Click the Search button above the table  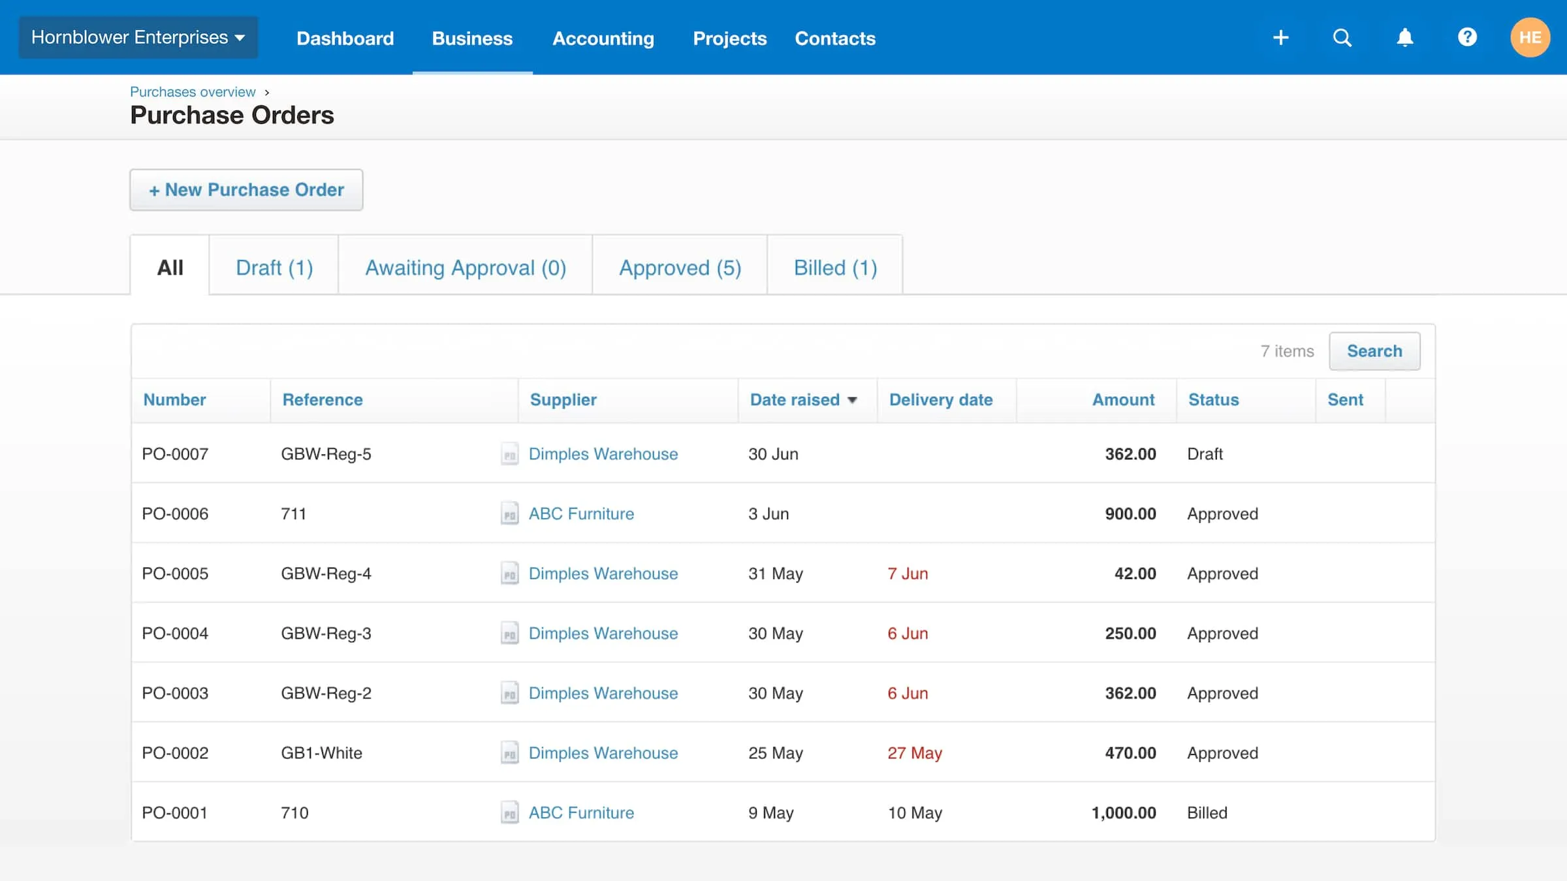point(1374,350)
